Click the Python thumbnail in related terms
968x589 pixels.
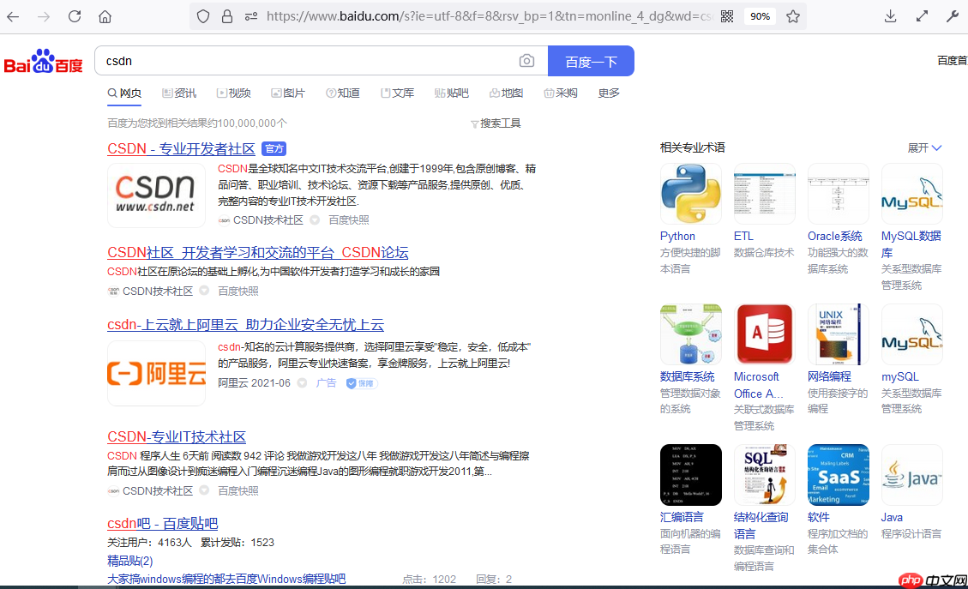(x=690, y=193)
